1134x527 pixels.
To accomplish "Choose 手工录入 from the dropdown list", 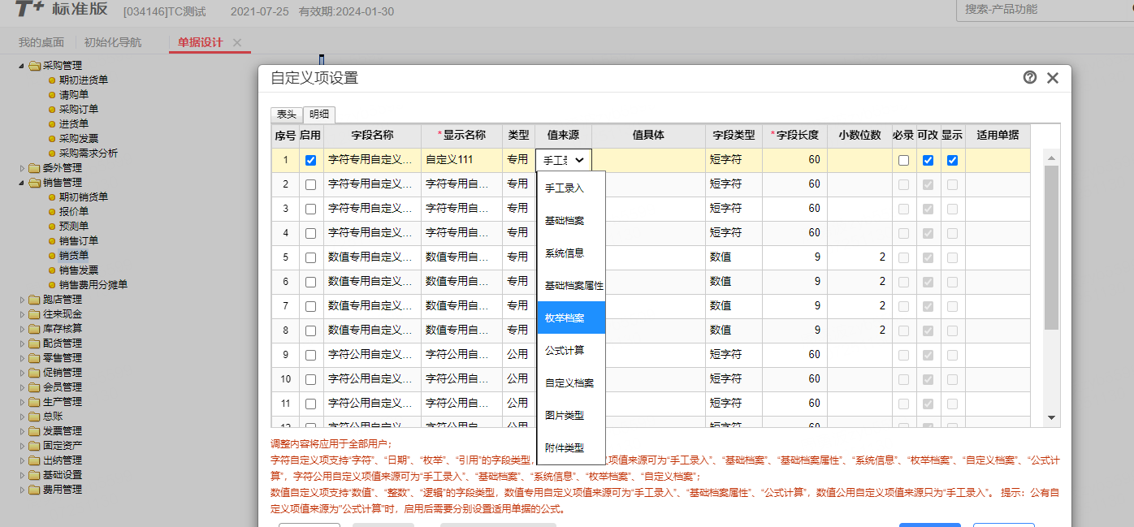I will tap(571, 188).
